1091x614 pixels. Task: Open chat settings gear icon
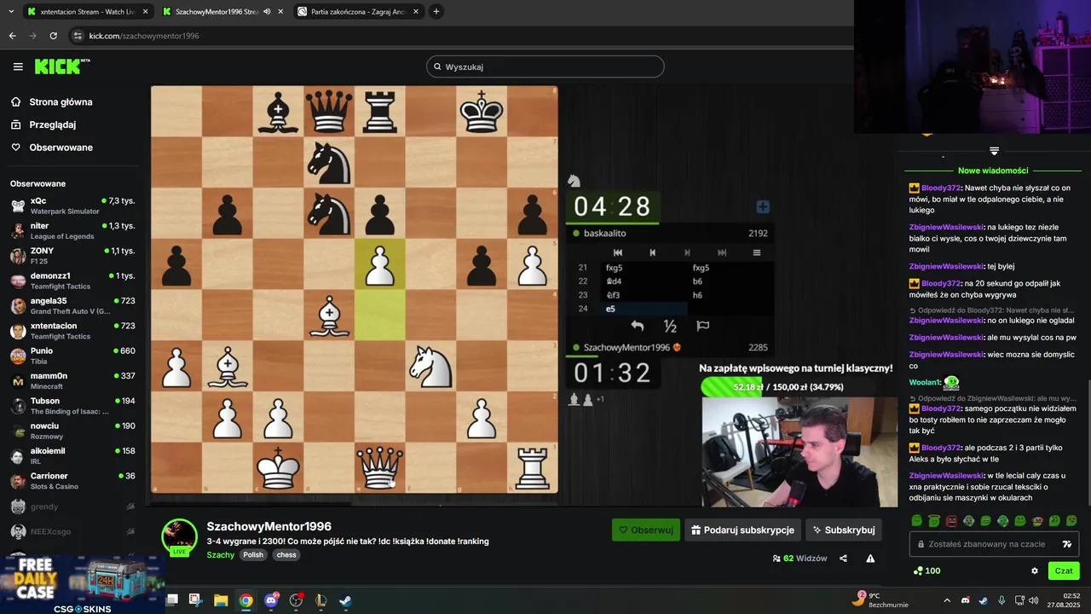(x=1035, y=571)
